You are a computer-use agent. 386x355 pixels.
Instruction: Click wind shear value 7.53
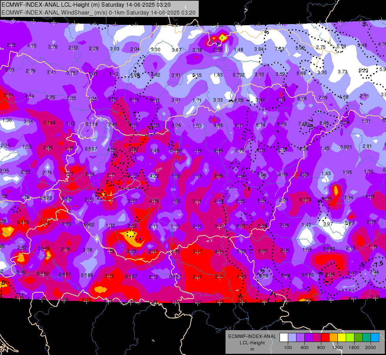pyautogui.click(x=280, y=49)
